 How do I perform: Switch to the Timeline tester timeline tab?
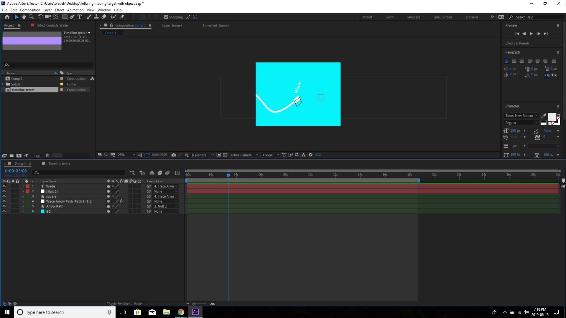(x=59, y=164)
